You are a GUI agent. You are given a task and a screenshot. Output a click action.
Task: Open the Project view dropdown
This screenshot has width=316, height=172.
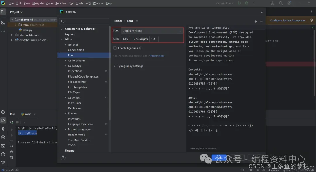click(16, 12)
